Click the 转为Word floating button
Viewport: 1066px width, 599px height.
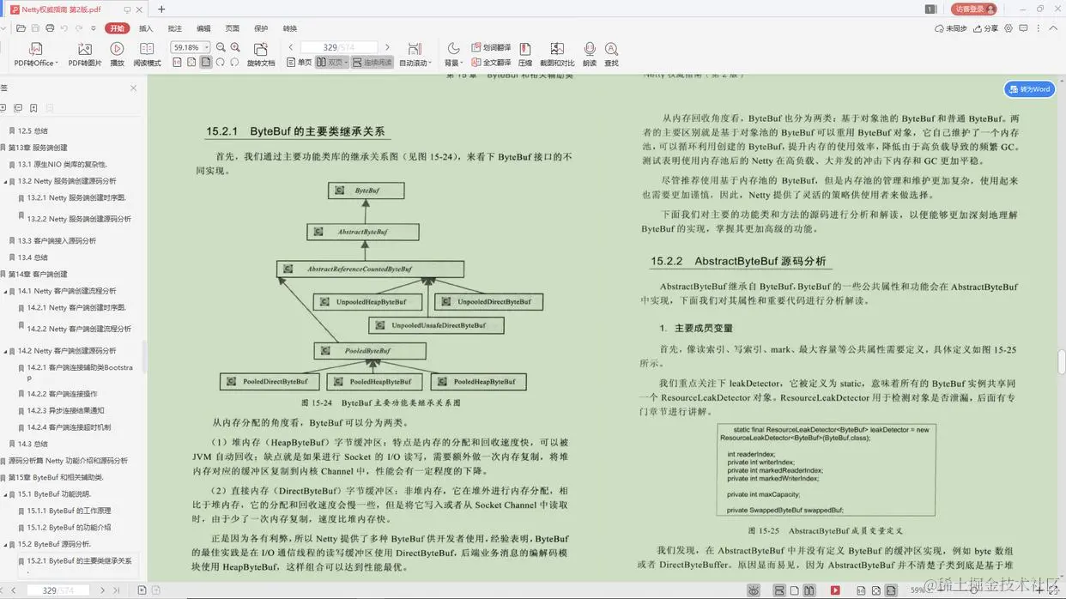1029,89
